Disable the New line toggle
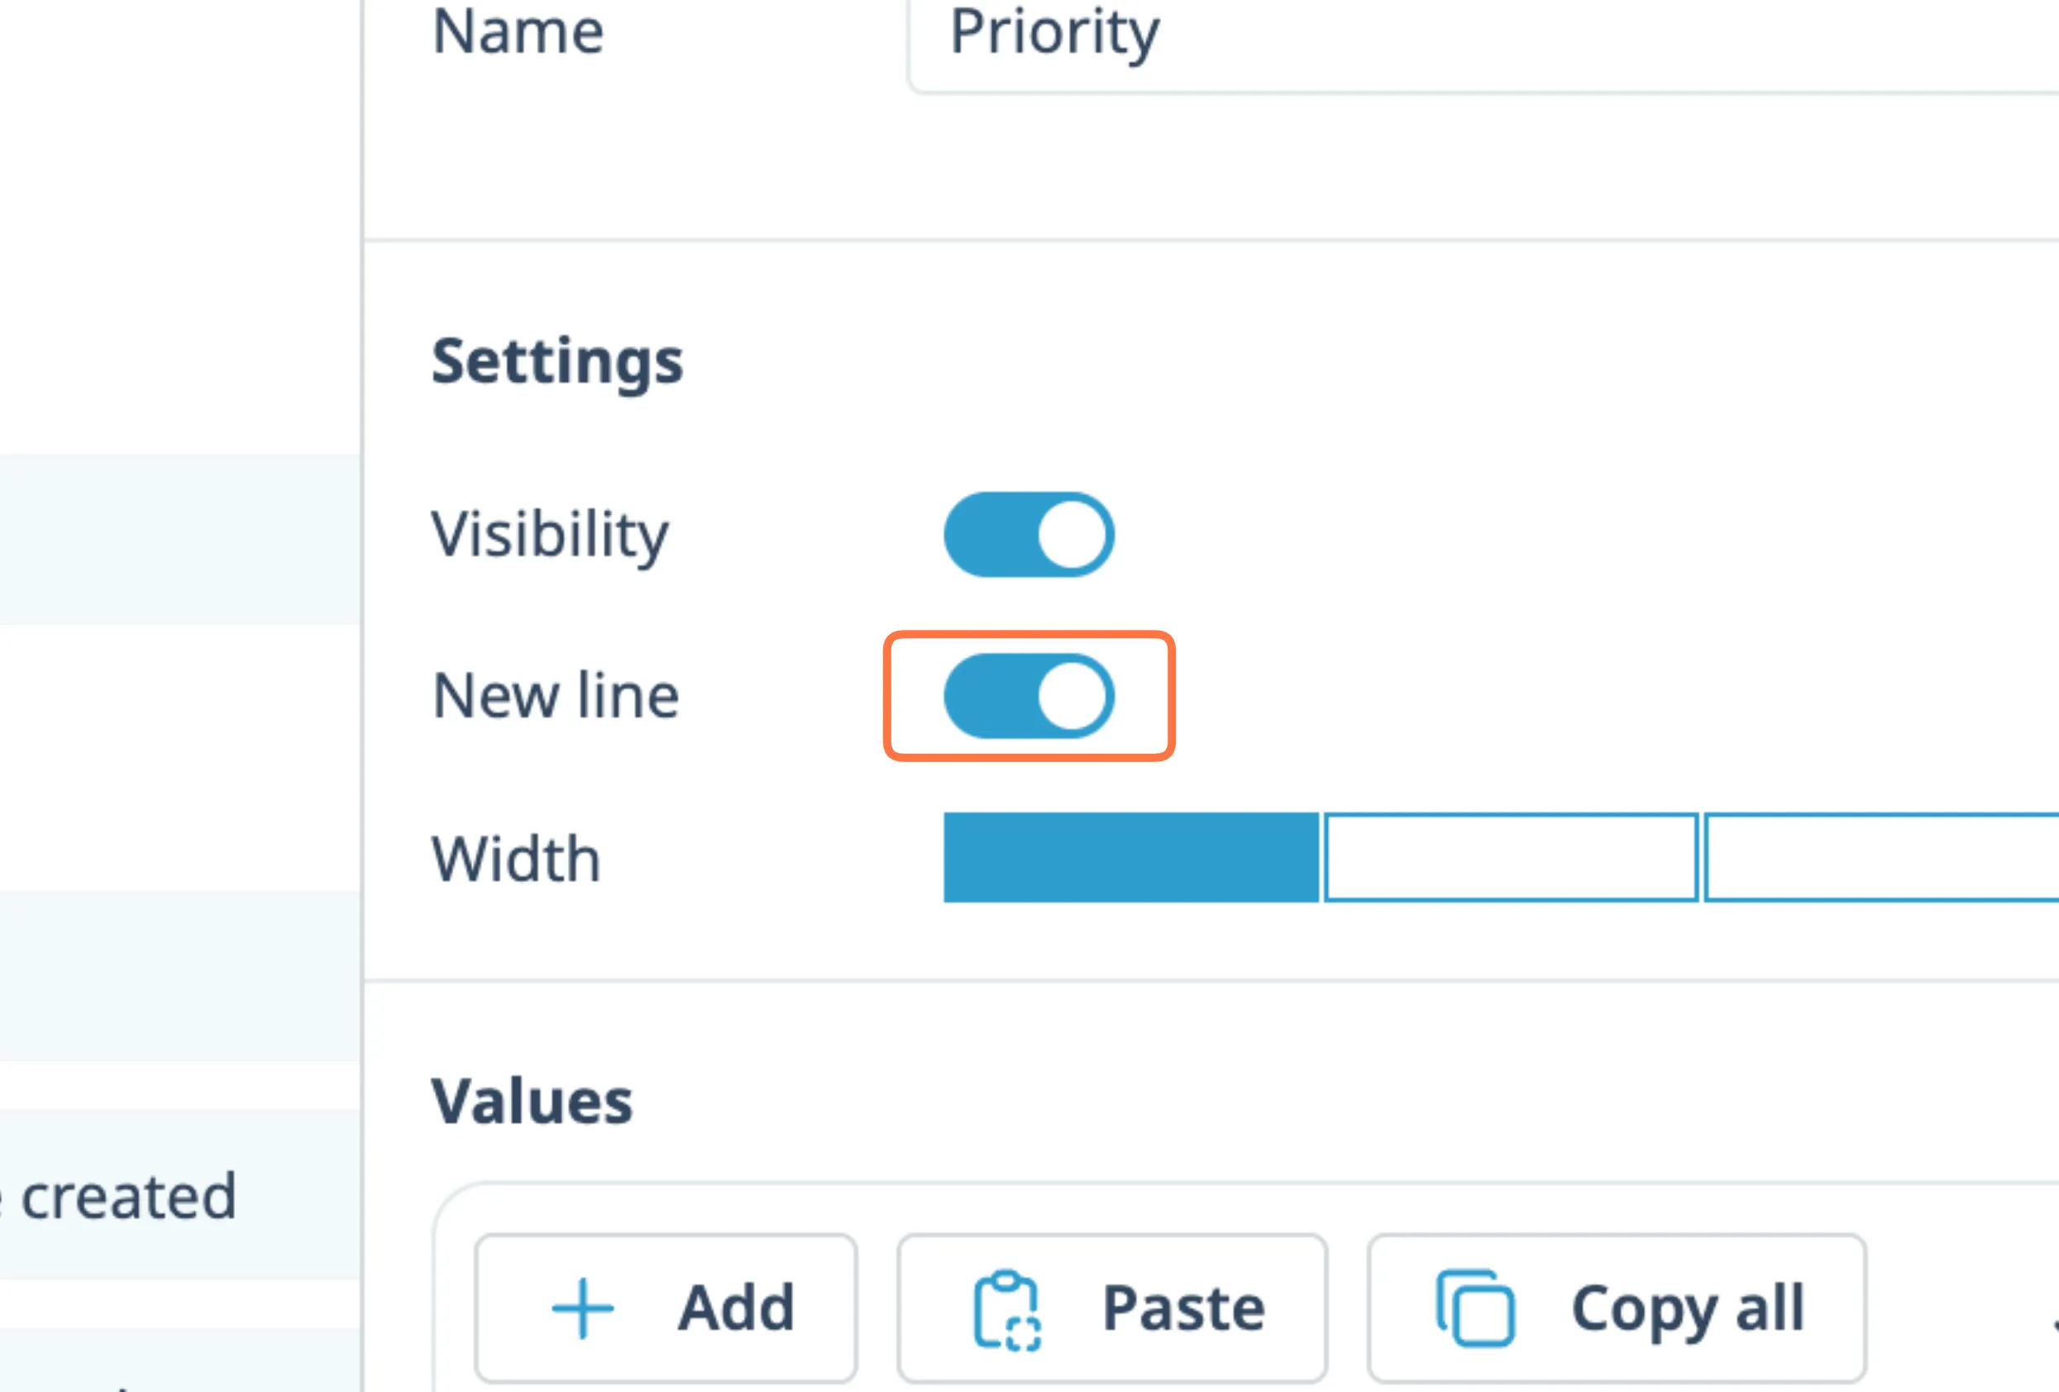 (1029, 696)
